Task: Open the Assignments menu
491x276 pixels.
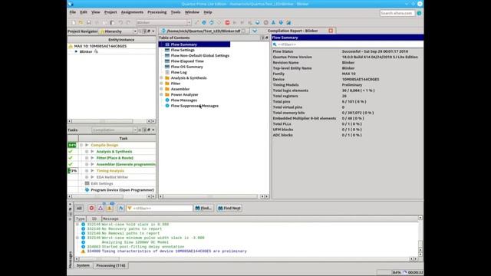Action: point(132,12)
